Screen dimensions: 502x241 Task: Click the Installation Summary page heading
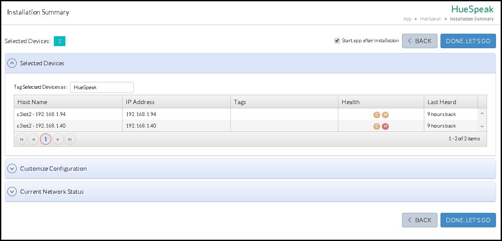click(38, 12)
